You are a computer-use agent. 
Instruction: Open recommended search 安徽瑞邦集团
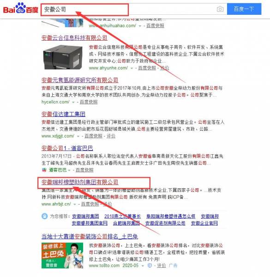pyautogui.click(x=85, y=216)
